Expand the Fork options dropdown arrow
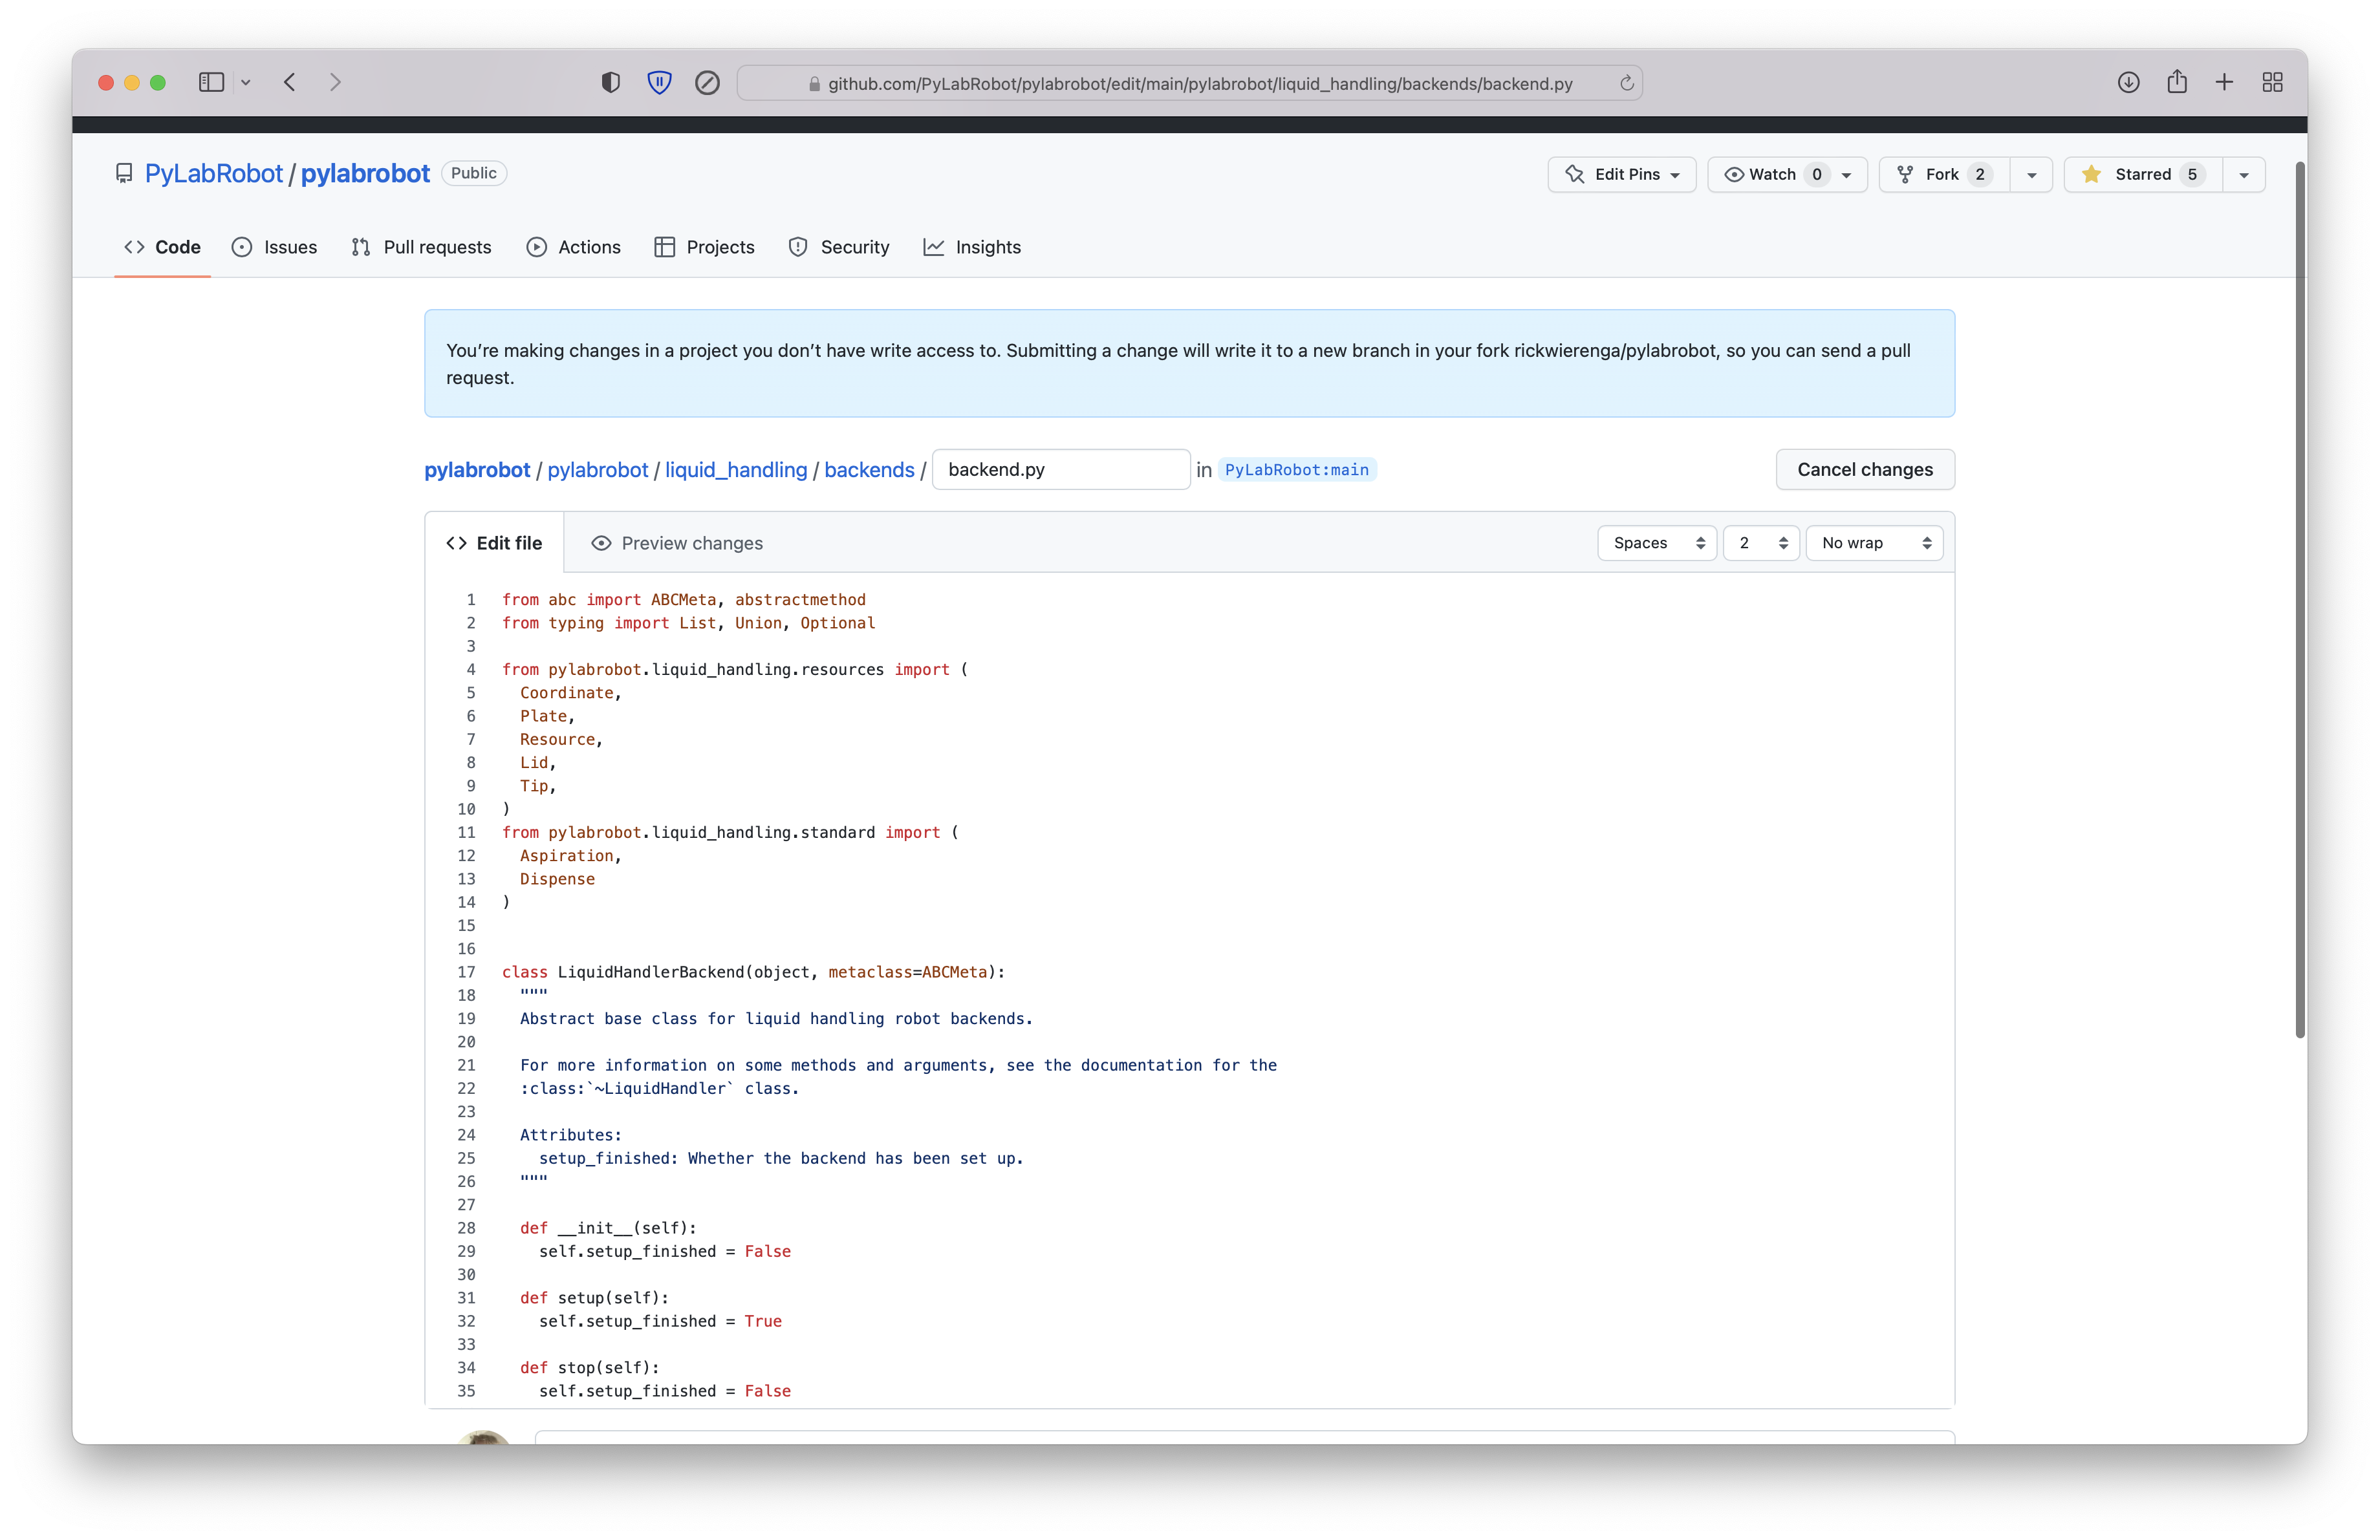This screenshot has width=2380, height=1540. click(2031, 175)
